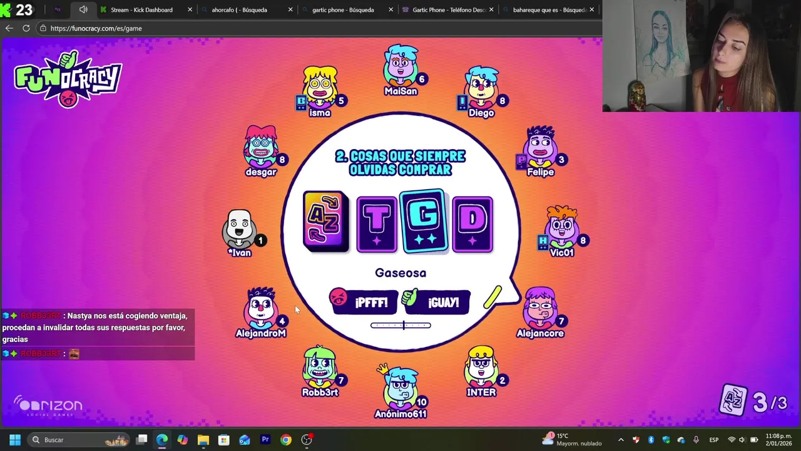Click the streamer webcam overlay

coord(702,56)
